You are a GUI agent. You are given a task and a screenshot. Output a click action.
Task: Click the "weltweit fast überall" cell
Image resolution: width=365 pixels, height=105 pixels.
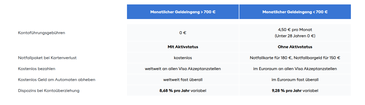(183, 80)
